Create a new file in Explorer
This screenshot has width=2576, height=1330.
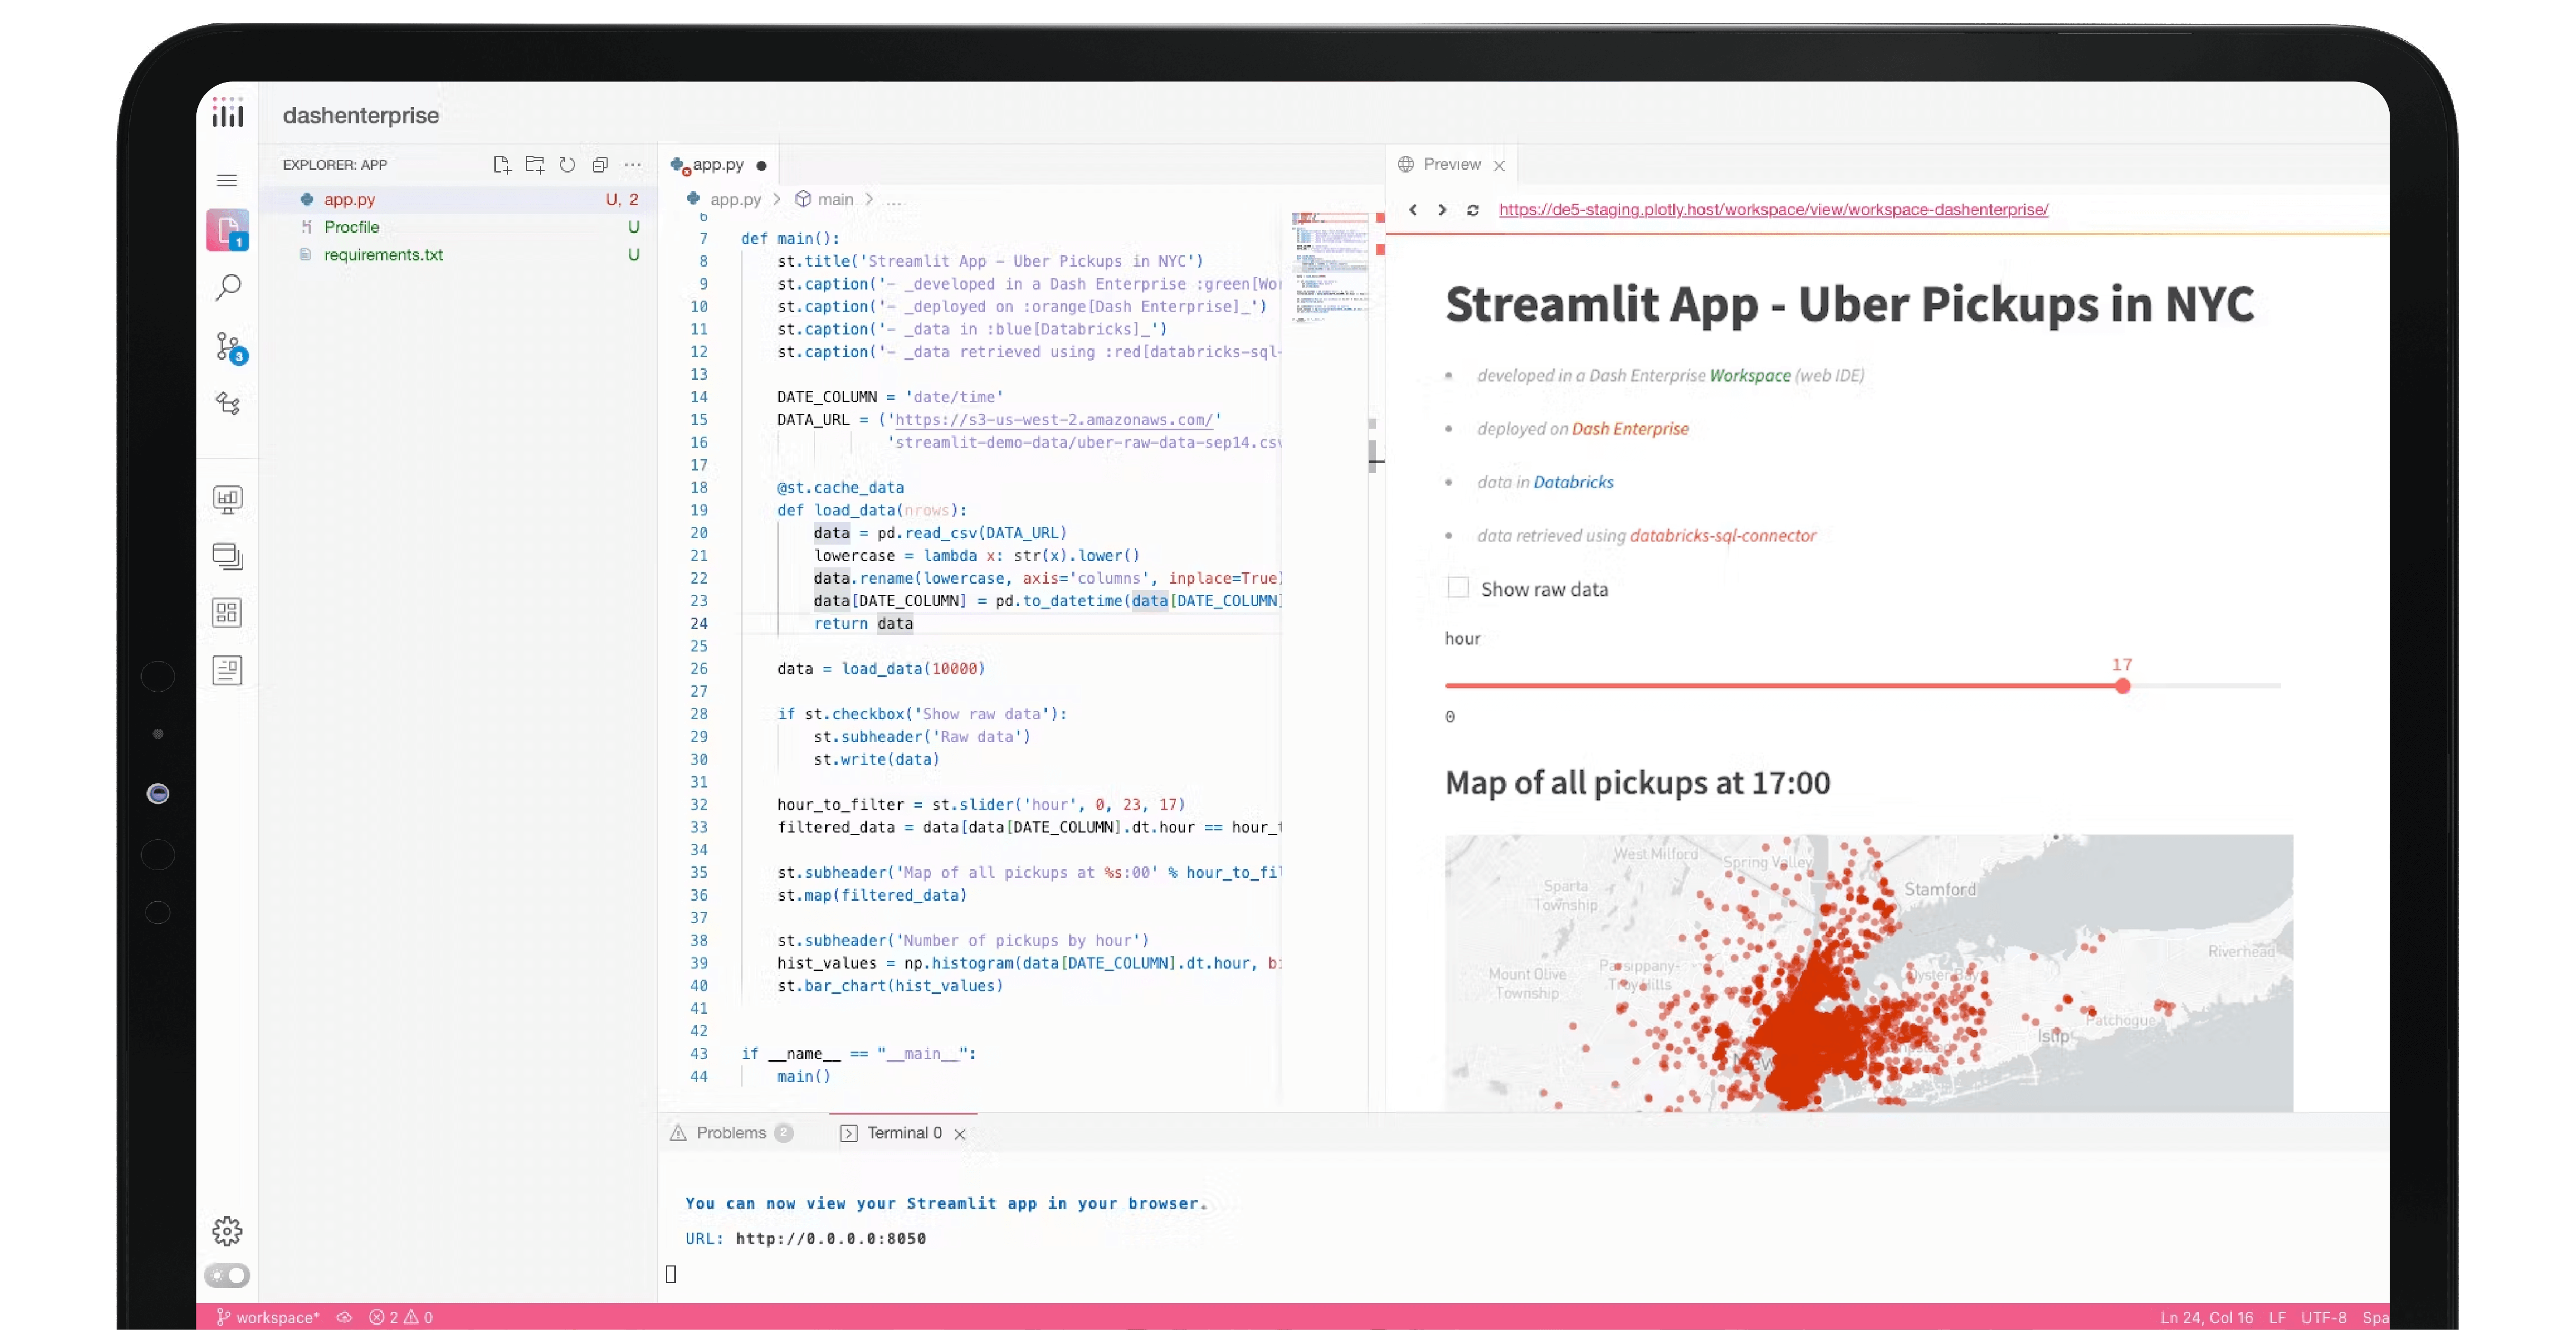(502, 165)
